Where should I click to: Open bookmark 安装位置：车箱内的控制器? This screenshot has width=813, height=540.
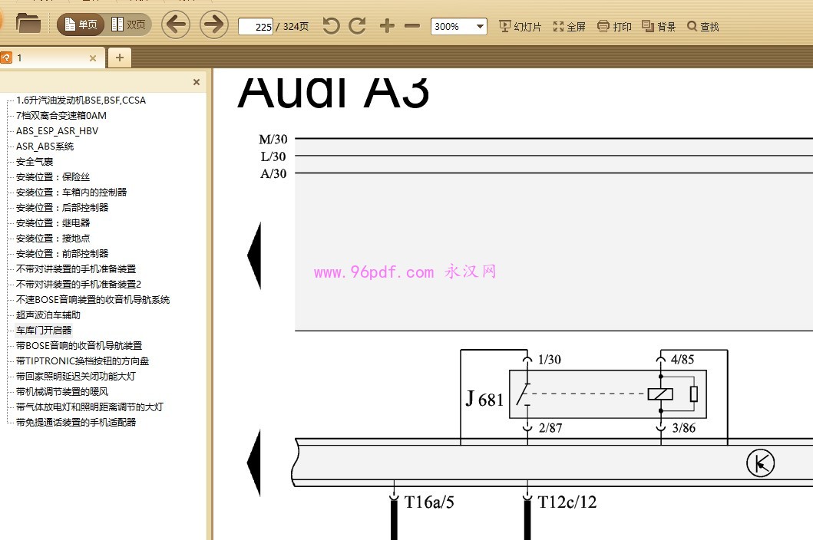pos(71,193)
